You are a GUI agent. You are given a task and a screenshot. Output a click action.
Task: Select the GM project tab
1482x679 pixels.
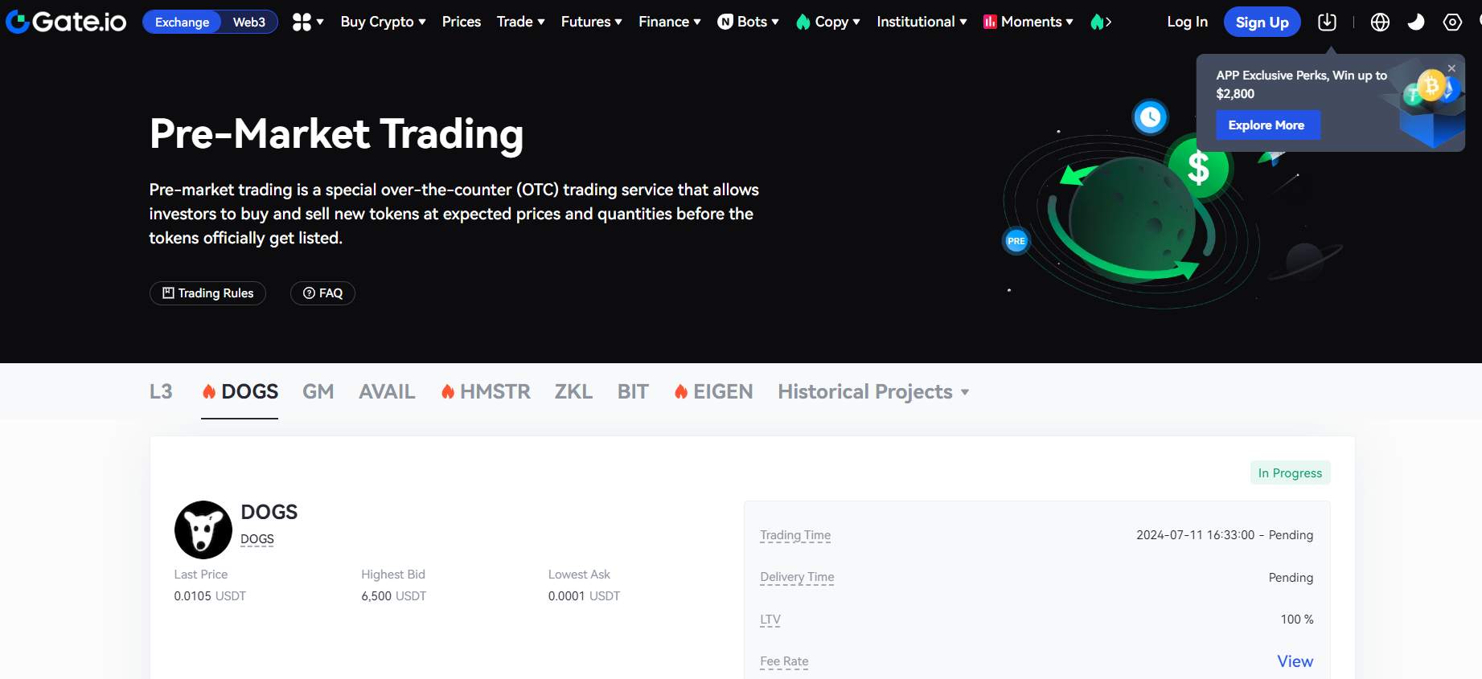point(318,391)
